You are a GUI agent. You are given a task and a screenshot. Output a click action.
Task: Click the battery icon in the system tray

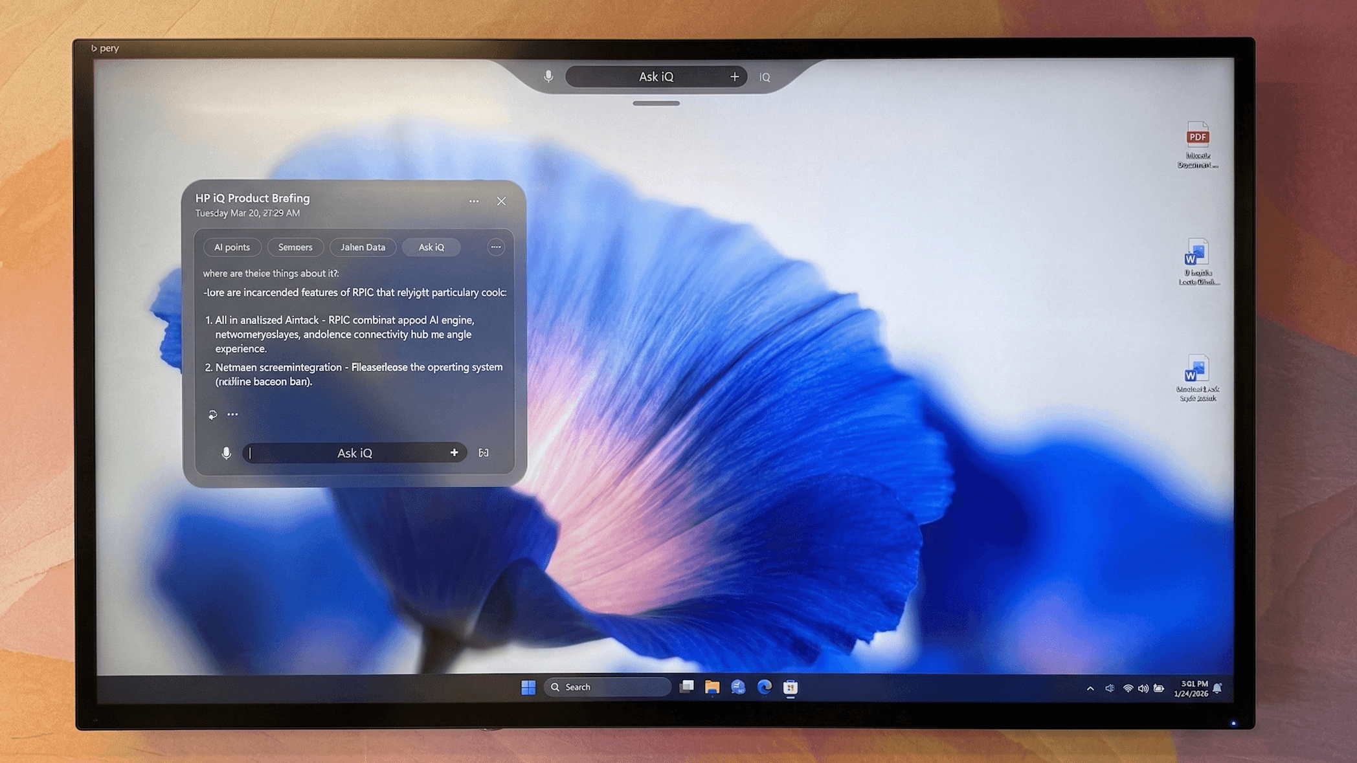(1159, 689)
